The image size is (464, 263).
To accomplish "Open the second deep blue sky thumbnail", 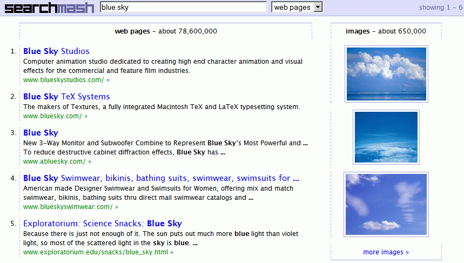I will pos(386,137).
